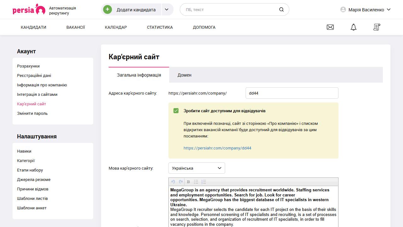This screenshot has width=403, height=227.
Task: Open the activity log scroll icon
Action: click(377, 27)
